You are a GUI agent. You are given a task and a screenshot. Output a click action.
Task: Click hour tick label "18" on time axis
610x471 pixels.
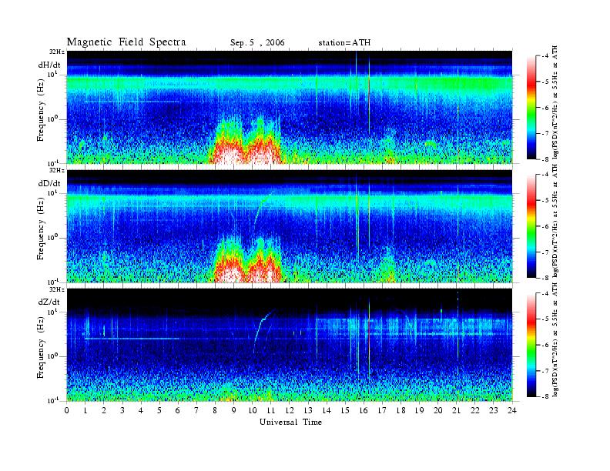[x=401, y=410]
